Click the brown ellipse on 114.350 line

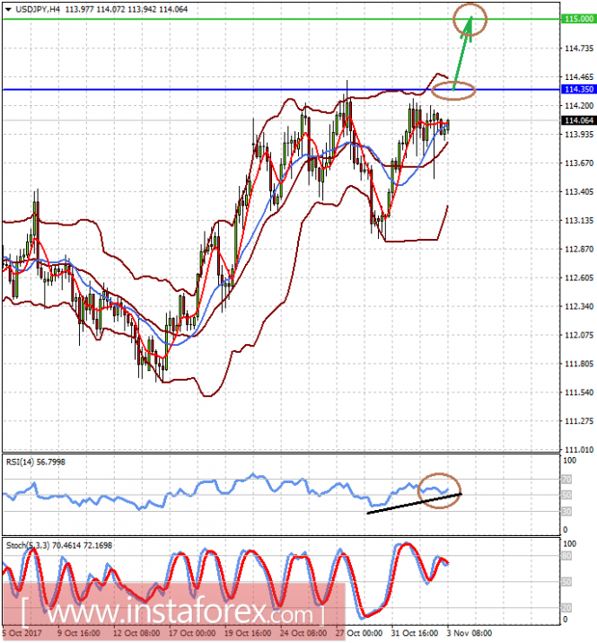[x=453, y=88]
